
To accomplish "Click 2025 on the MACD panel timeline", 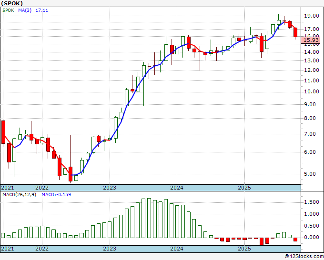I will [x=244, y=249].
